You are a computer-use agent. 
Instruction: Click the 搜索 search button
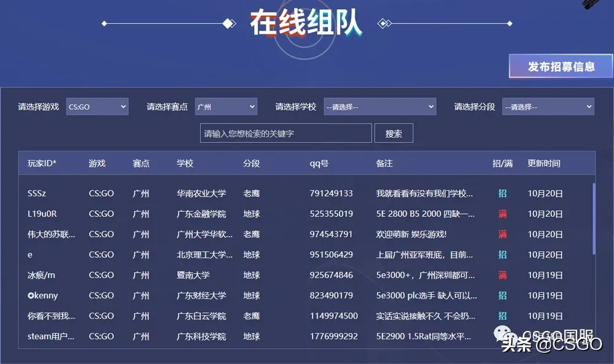tap(394, 134)
